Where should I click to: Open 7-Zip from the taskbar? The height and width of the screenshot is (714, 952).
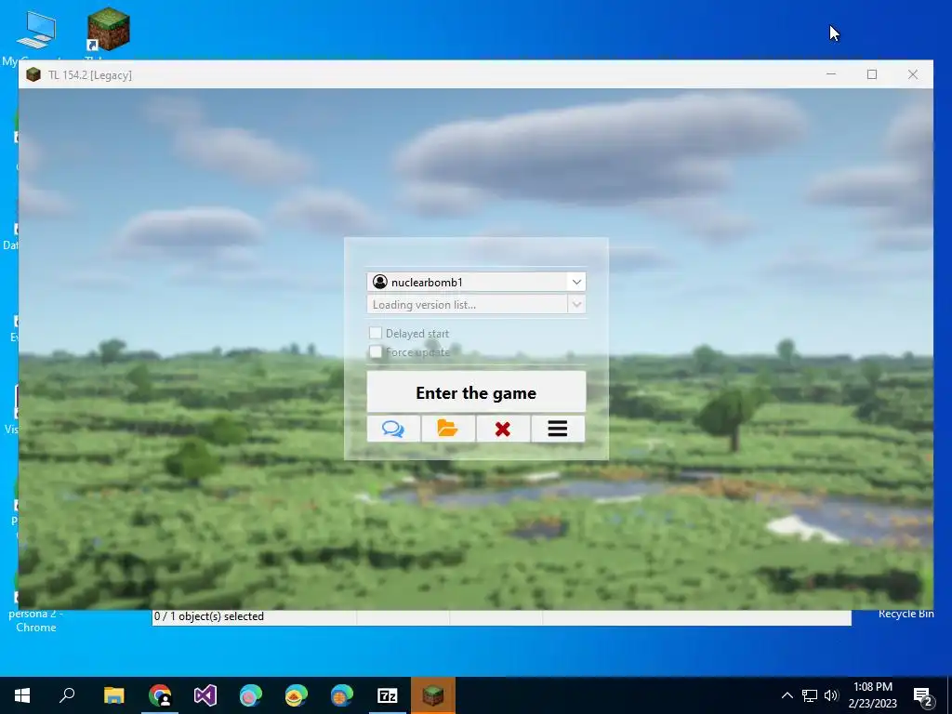coord(388,695)
